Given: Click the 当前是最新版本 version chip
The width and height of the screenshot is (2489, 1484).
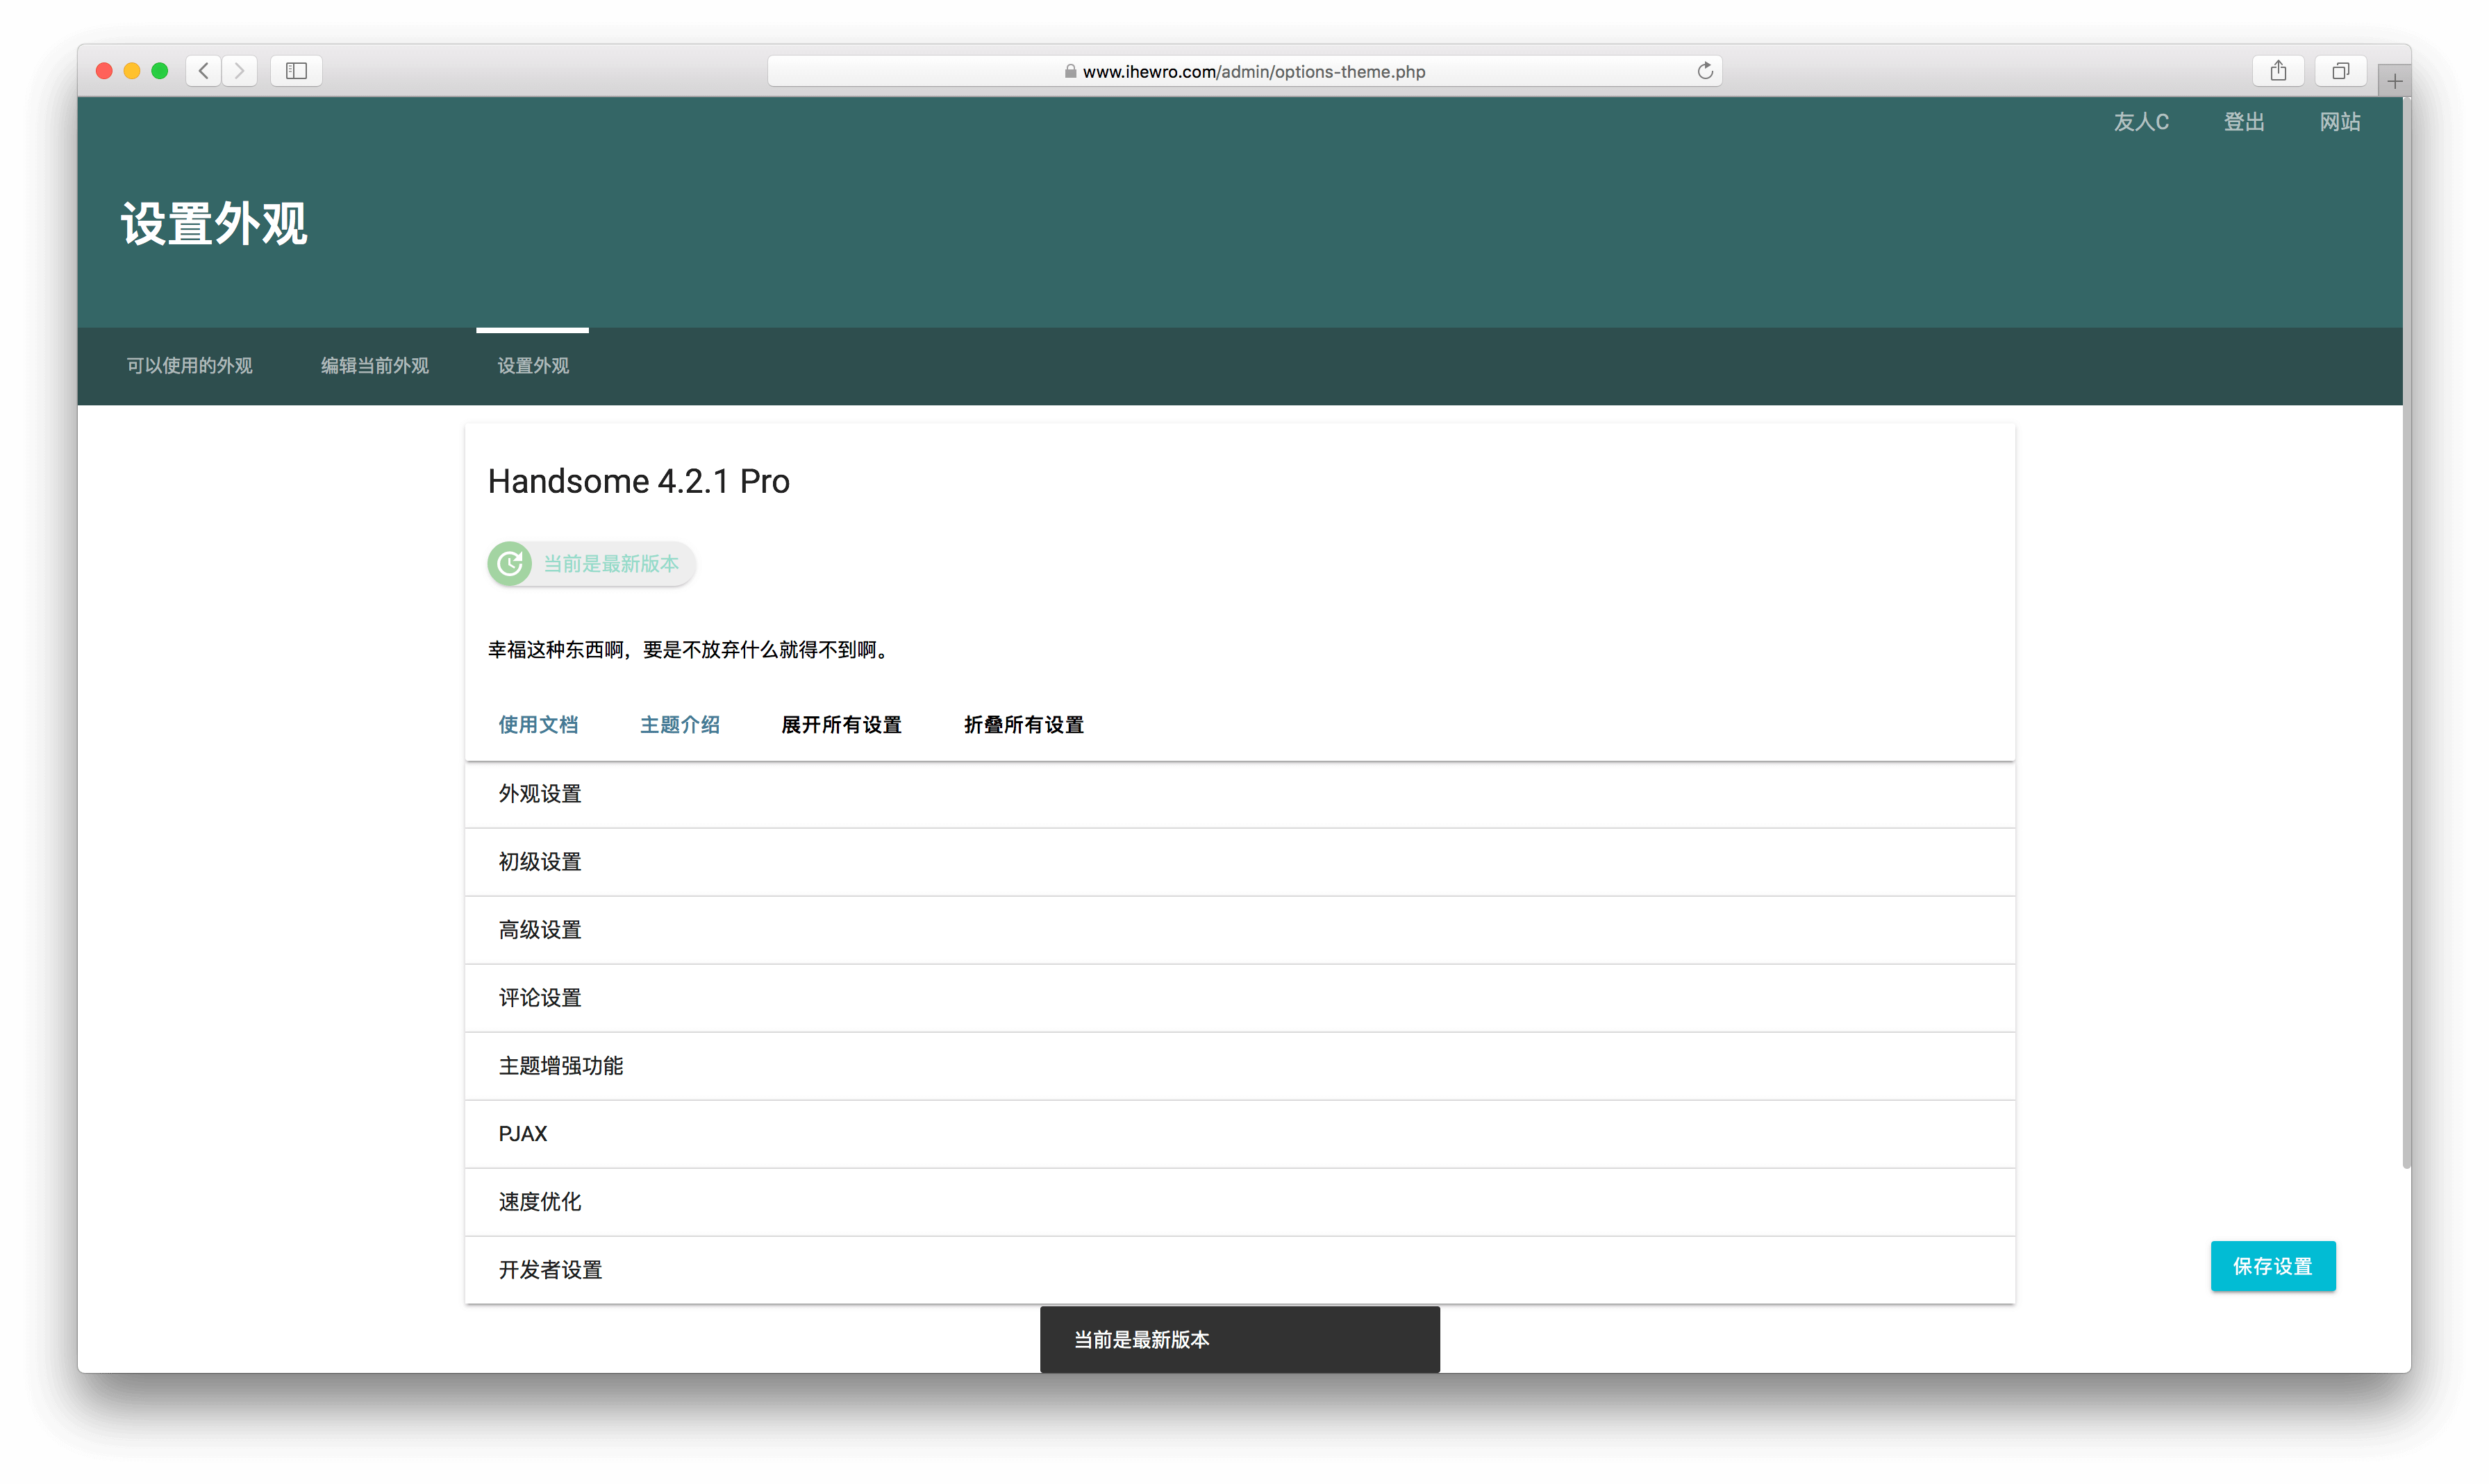Looking at the screenshot, I should click(x=591, y=564).
